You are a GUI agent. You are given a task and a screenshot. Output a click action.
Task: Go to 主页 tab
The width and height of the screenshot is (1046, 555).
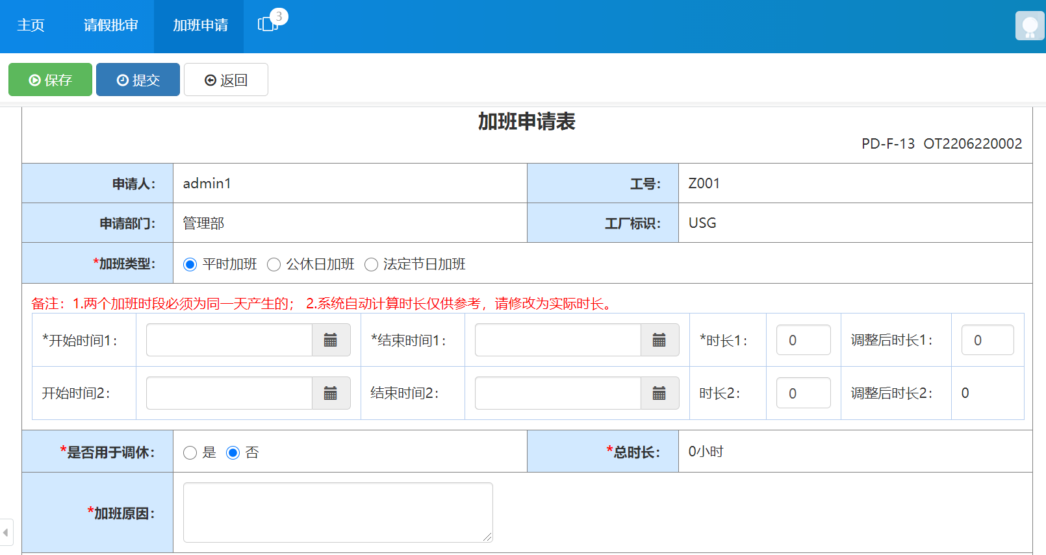pyautogui.click(x=31, y=25)
